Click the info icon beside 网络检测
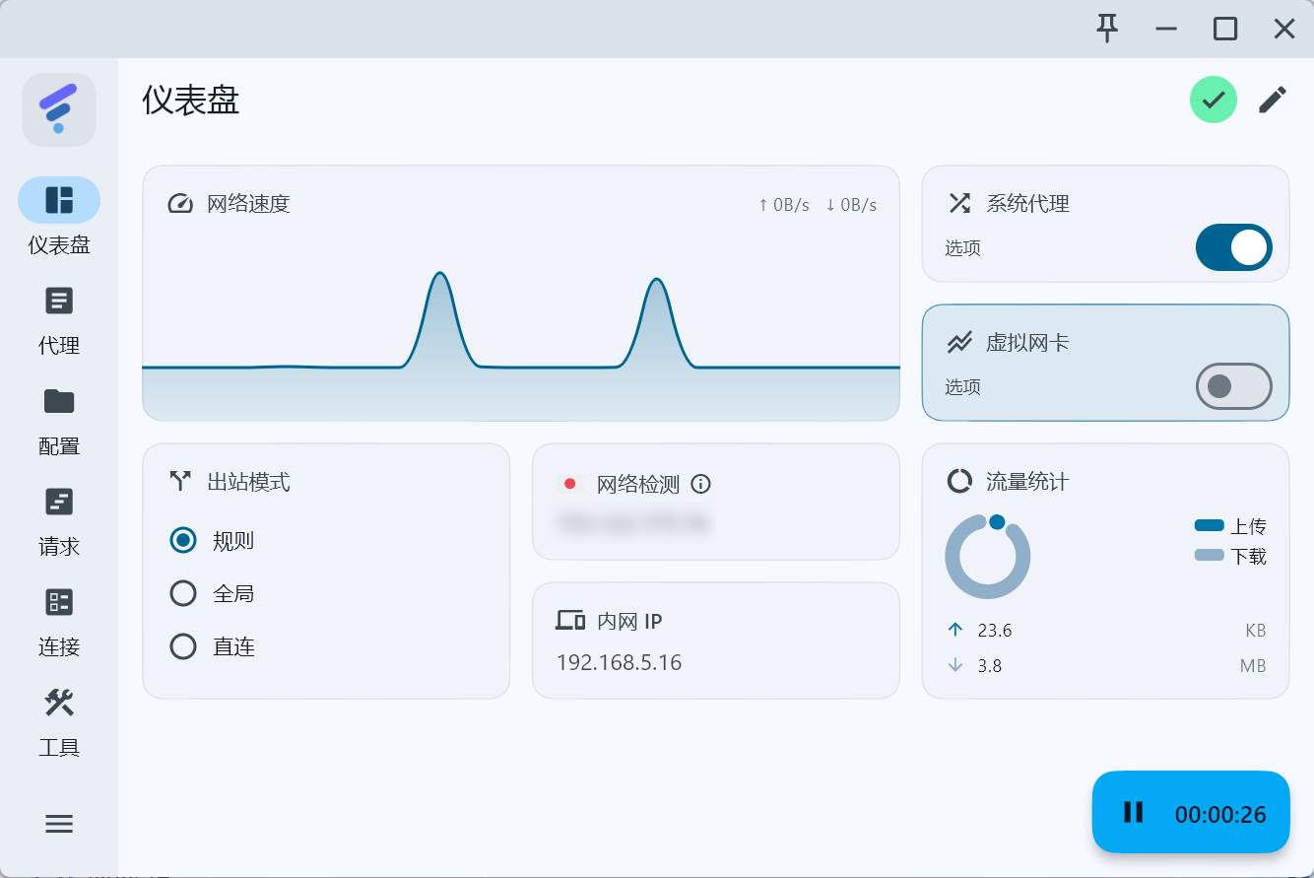The image size is (1314, 878). click(700, 484)
